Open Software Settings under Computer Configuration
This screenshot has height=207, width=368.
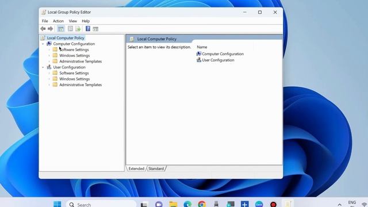[74, 49]
